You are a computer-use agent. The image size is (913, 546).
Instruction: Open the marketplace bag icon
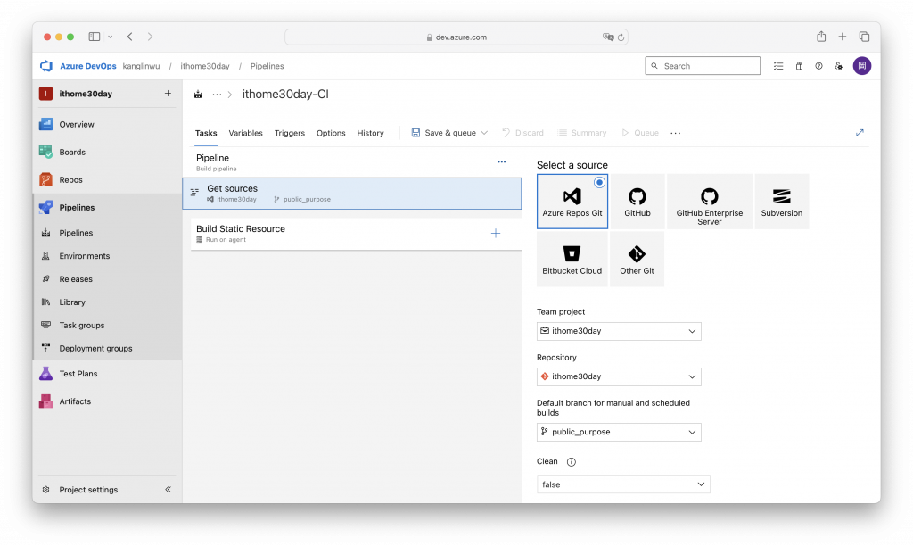tap(799, 66)
